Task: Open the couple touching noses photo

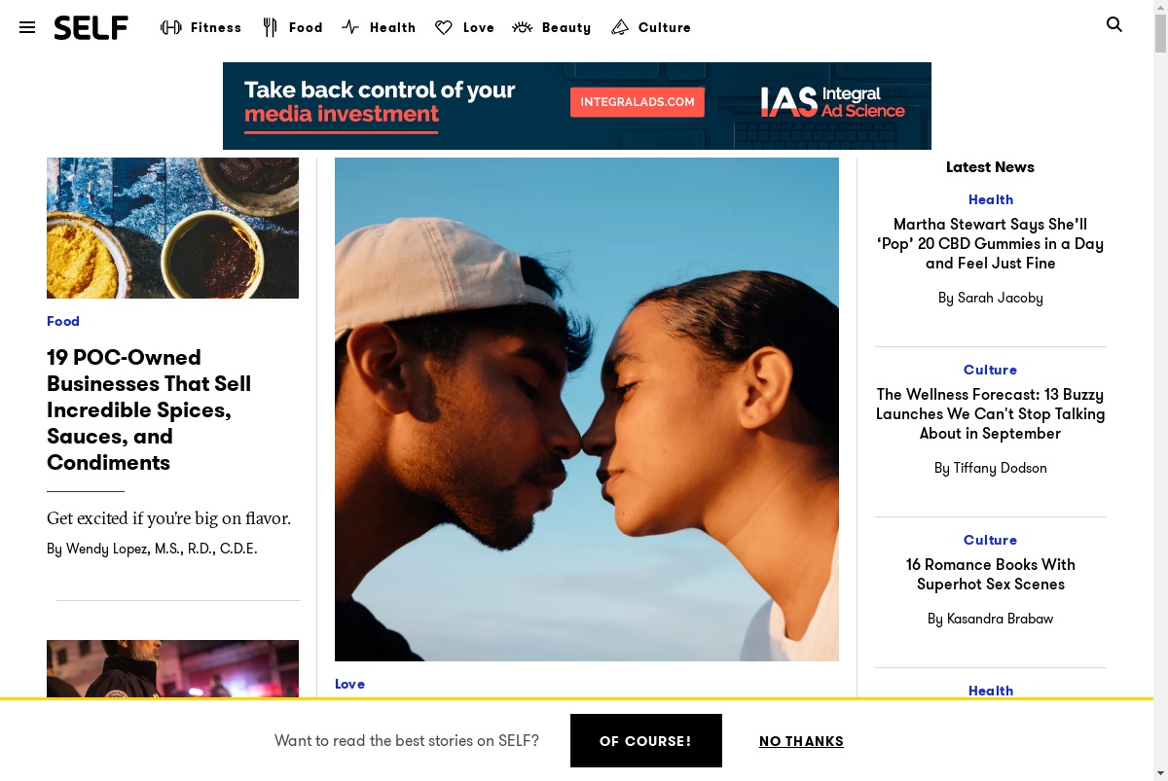Action: [x=587, y=409]
